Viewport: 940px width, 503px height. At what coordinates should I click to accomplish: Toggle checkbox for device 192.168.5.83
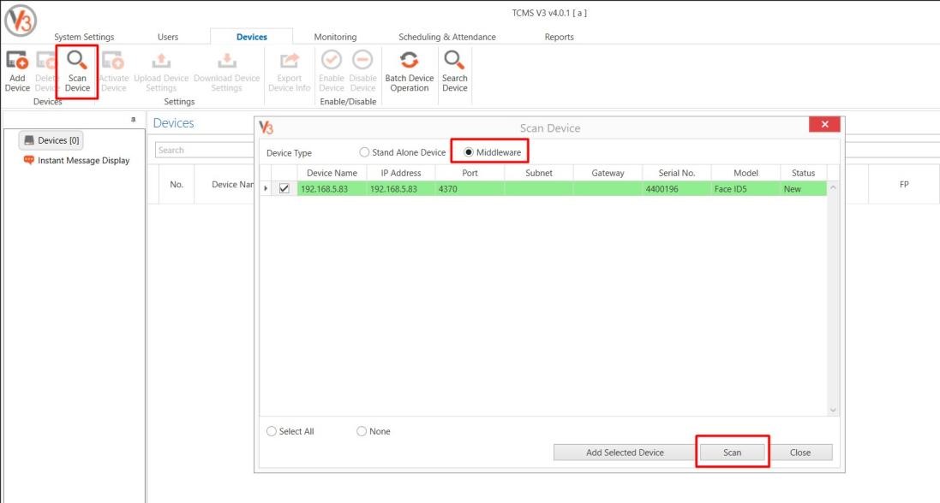click(284, 188)
